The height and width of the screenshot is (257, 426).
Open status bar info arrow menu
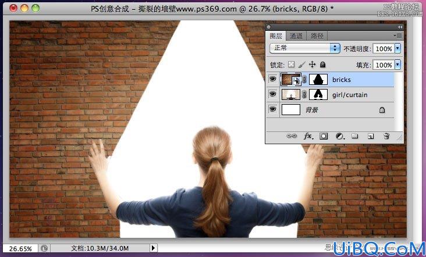coord(153,248)
